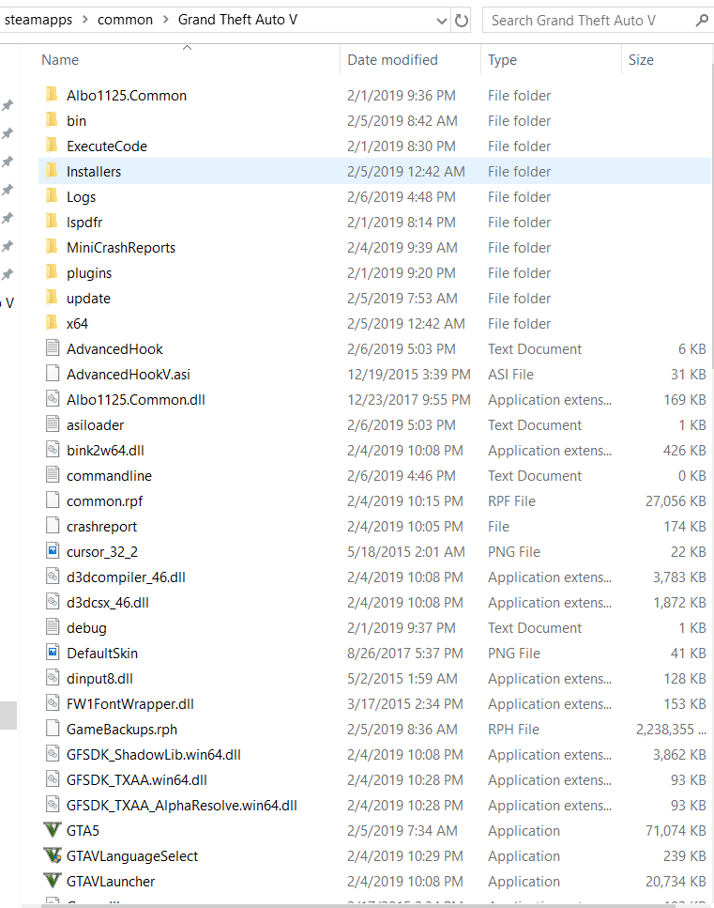Go to common breadcrumb folder
Screen dimensions: 714x908
pyautogui.click(x=125, y=20)
